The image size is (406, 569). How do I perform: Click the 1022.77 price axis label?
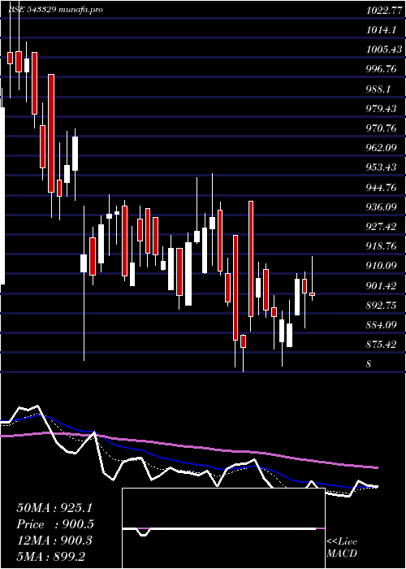[384, 10]
